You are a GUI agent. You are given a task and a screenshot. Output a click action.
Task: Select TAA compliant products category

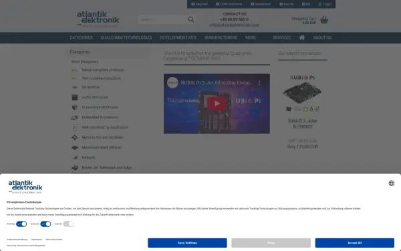pos(102,78)
